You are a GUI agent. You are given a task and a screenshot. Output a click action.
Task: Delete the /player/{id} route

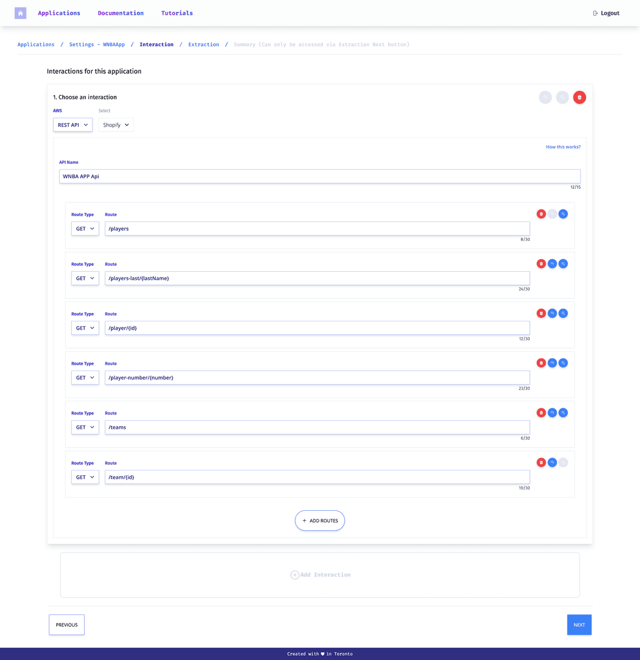tap(541, 314)
